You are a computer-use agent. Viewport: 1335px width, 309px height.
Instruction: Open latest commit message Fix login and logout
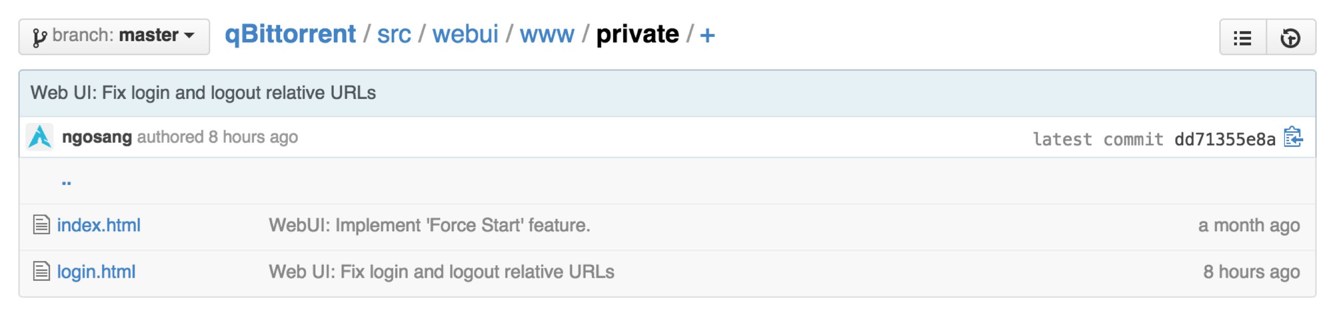click(203, 93)
